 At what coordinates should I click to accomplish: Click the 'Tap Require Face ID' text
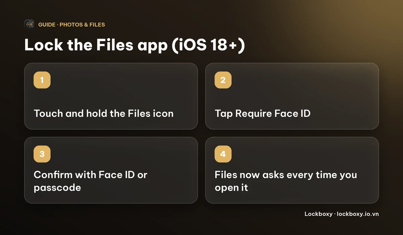(263, 113)
